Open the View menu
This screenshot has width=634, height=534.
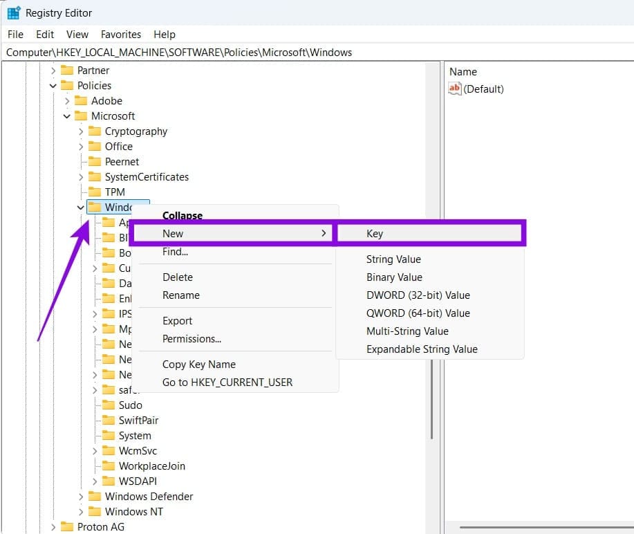(77, 35)
